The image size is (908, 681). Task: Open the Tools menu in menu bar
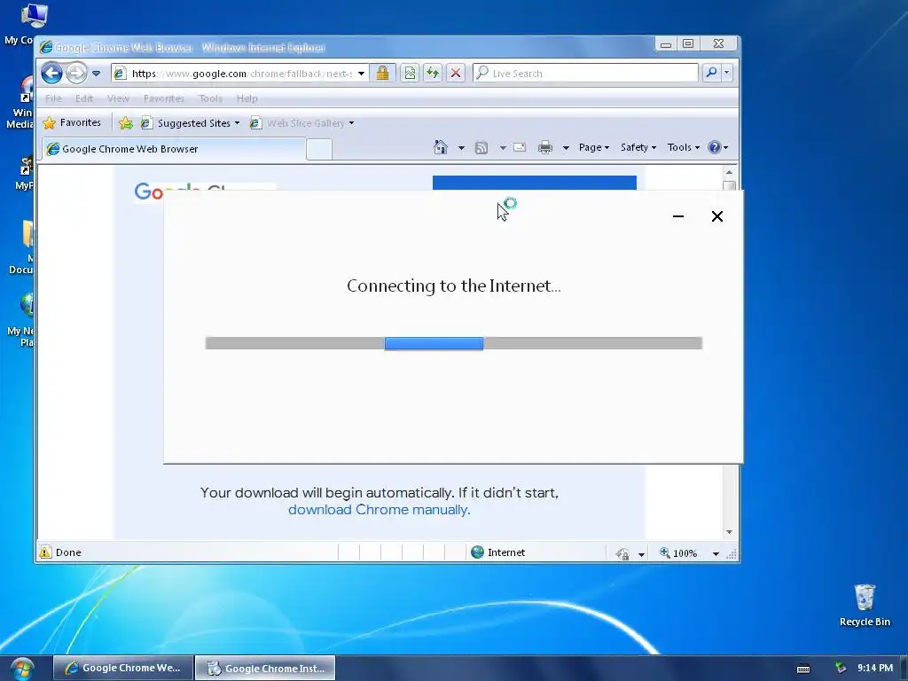[x=211, y=98]
